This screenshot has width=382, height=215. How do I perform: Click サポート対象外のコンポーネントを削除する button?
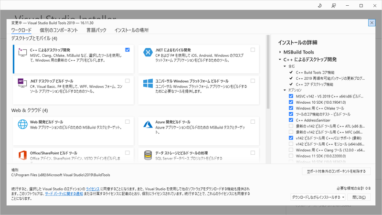click(x=336, y=172)
